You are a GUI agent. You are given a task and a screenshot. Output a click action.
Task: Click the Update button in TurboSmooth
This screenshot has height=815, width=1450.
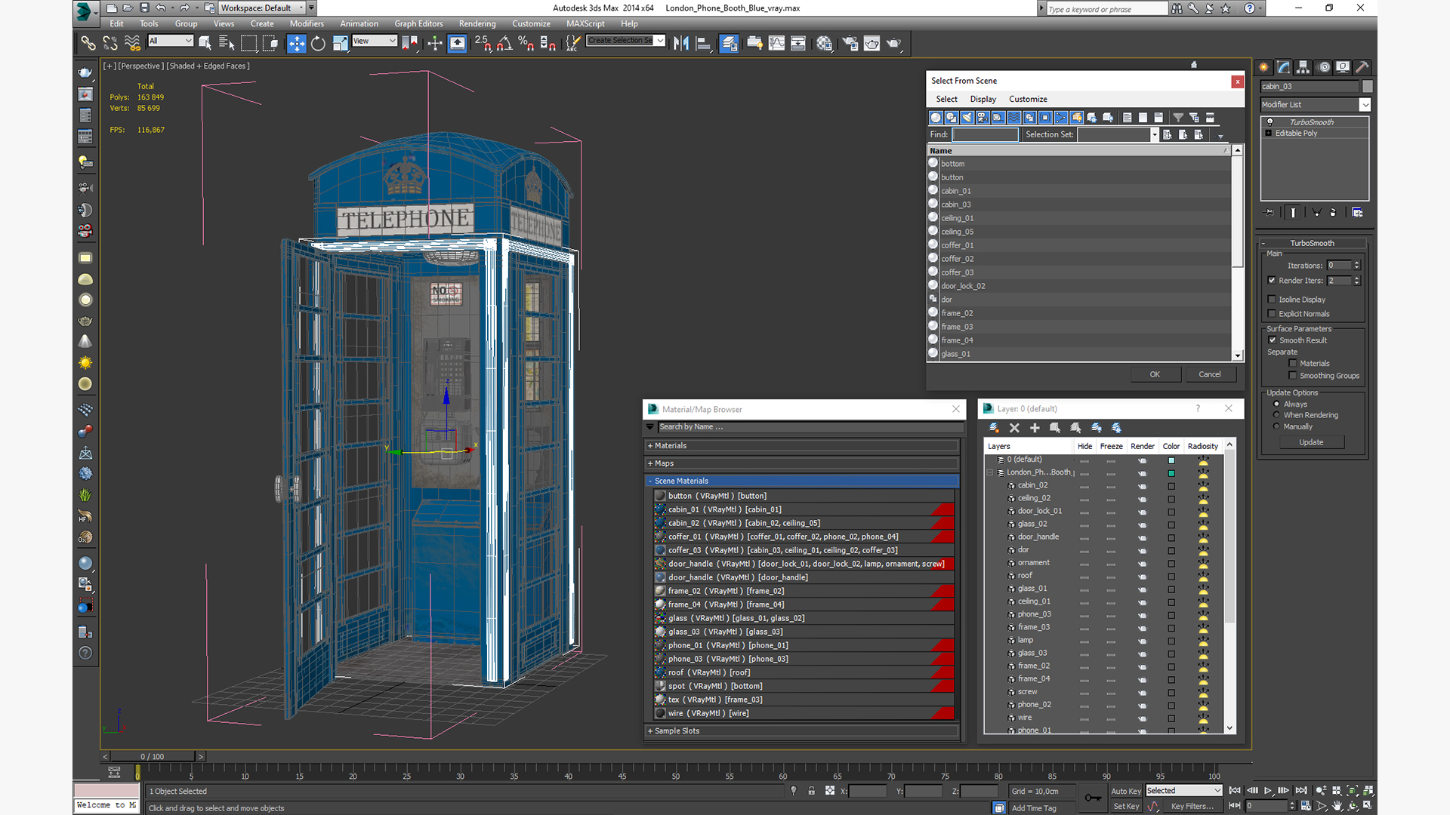point(1311,442)
